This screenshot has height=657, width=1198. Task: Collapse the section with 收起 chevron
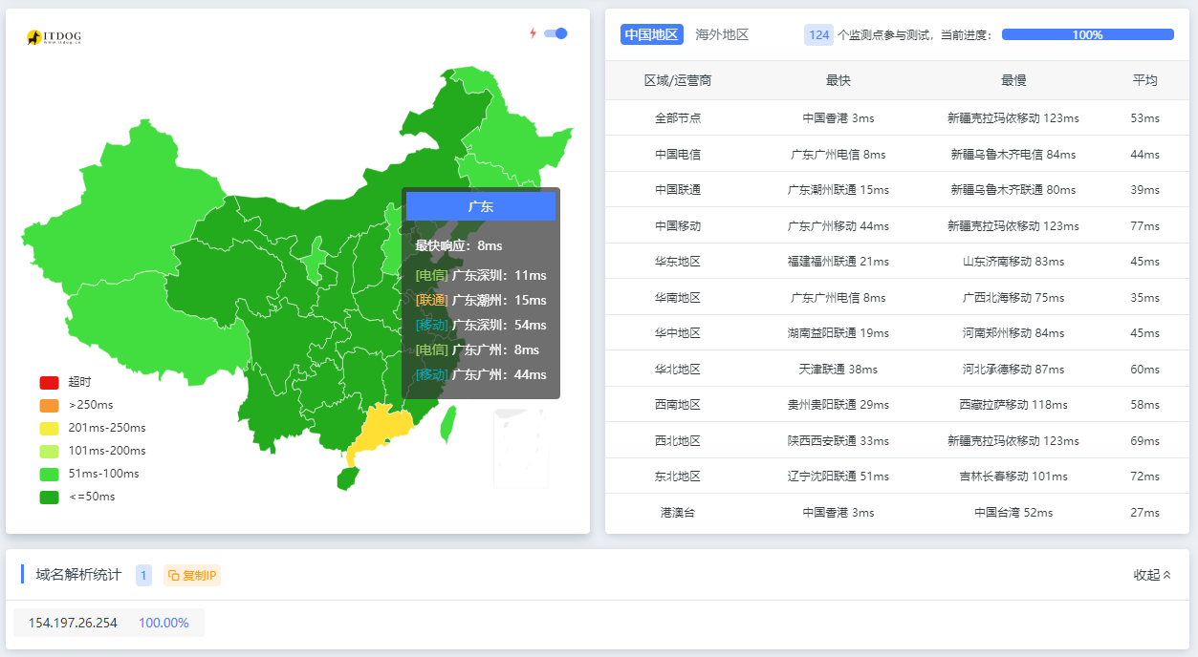coord(1152,575)
